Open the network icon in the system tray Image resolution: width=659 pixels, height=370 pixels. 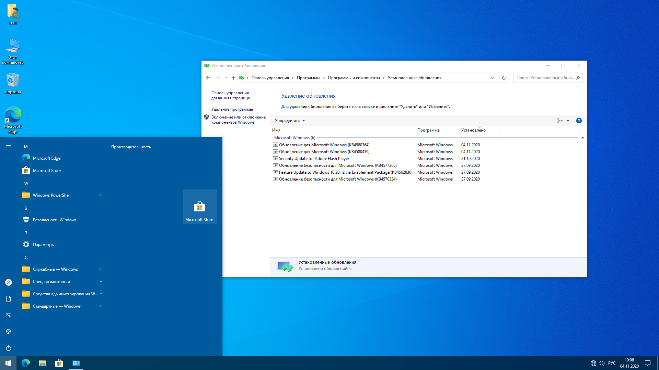coord(593,363)
